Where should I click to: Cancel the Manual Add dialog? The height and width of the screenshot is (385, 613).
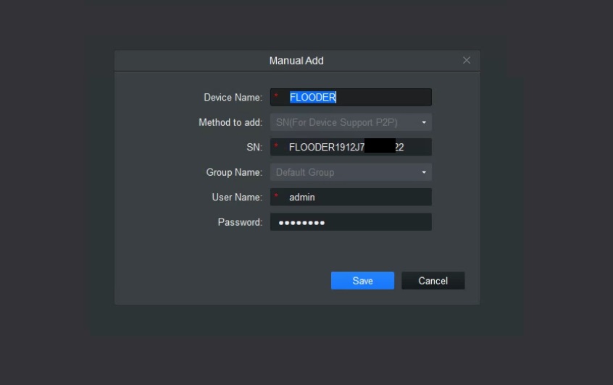[x=433, y=281]
